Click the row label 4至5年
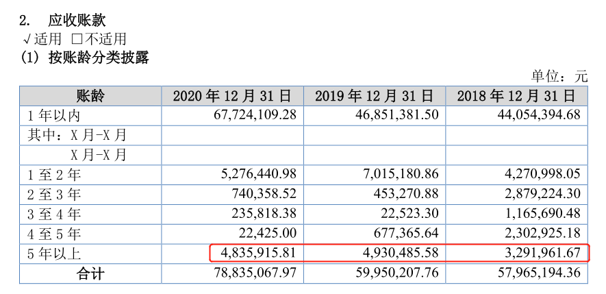The image size is (606, 294). coord(53,234)
